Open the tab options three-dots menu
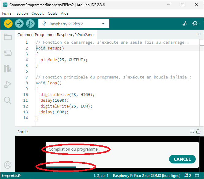 point(198,34)
